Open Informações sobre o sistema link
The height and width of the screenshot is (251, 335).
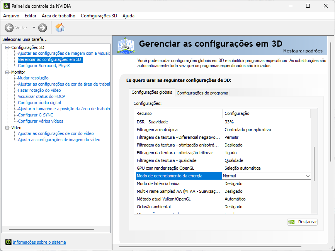pos(39,242)
